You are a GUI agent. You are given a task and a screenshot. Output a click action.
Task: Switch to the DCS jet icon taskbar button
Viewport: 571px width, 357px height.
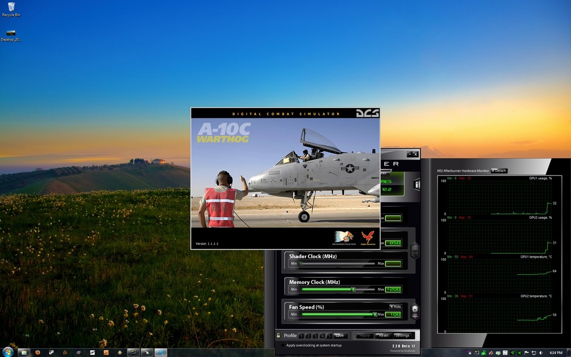point(147,352)
